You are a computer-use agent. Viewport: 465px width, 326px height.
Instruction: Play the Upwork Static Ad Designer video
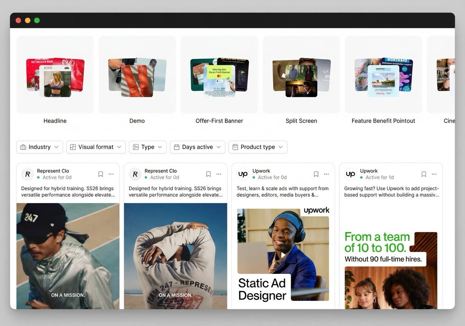pos(283,255)
